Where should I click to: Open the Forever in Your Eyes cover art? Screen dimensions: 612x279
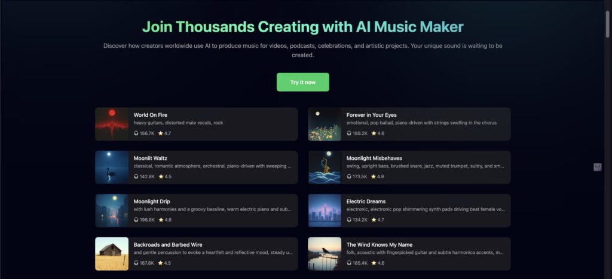click(x=325, y=124)
